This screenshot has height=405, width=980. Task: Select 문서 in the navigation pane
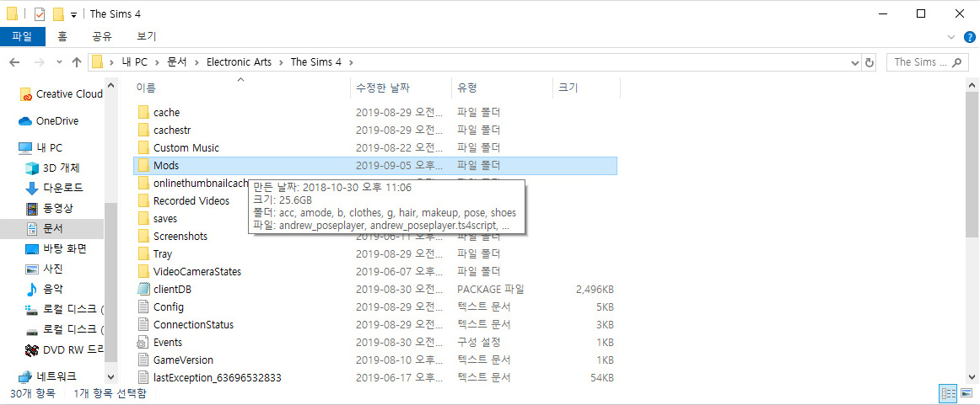[x=52, y=228]
